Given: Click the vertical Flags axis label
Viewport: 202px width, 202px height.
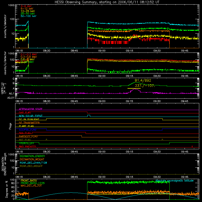Looking at the screenshot, I should [x=10, y=126].
